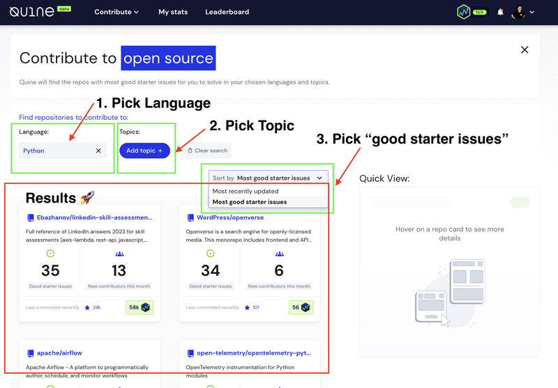Go to My stats page

click(172, 12)
